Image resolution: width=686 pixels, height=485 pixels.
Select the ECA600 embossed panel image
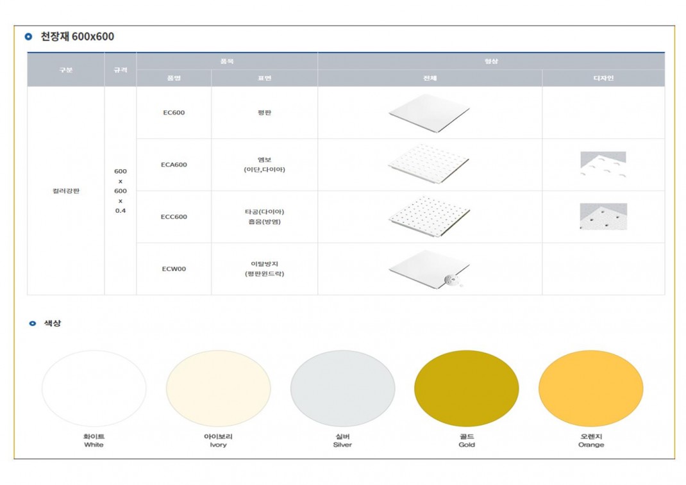(x=429, y=165)
